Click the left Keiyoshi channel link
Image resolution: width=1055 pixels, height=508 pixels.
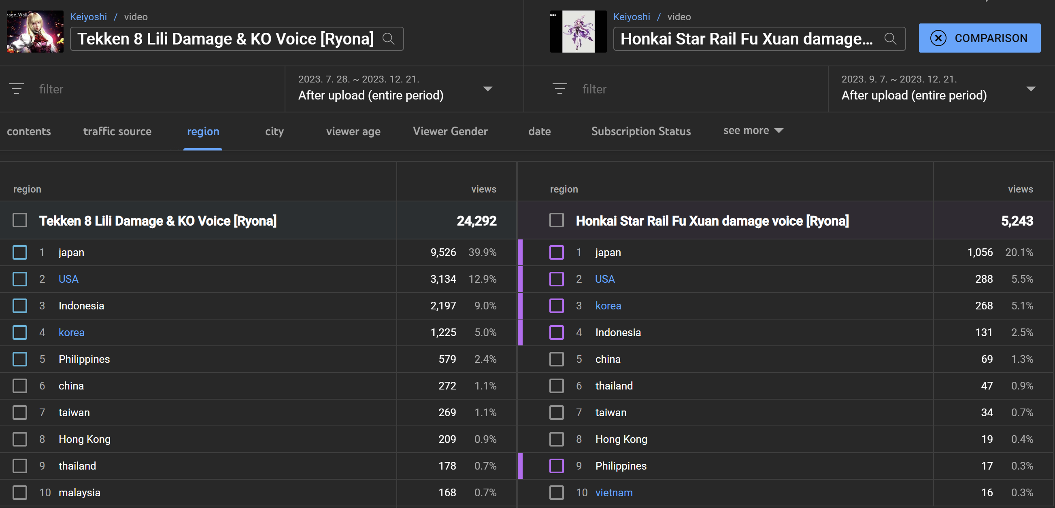88,17
